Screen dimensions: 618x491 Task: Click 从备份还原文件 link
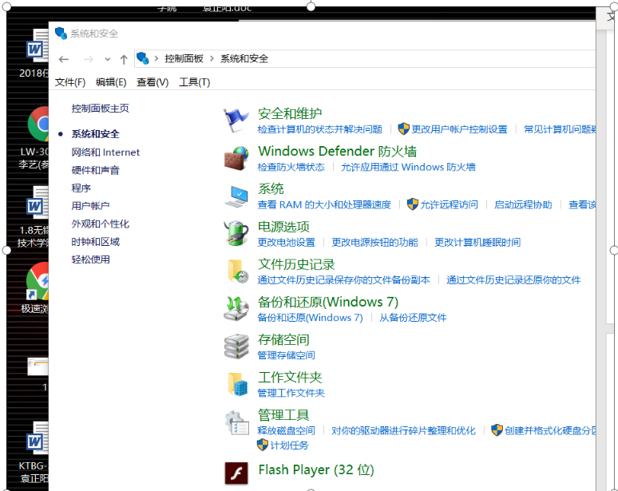(x=413, y=318)
